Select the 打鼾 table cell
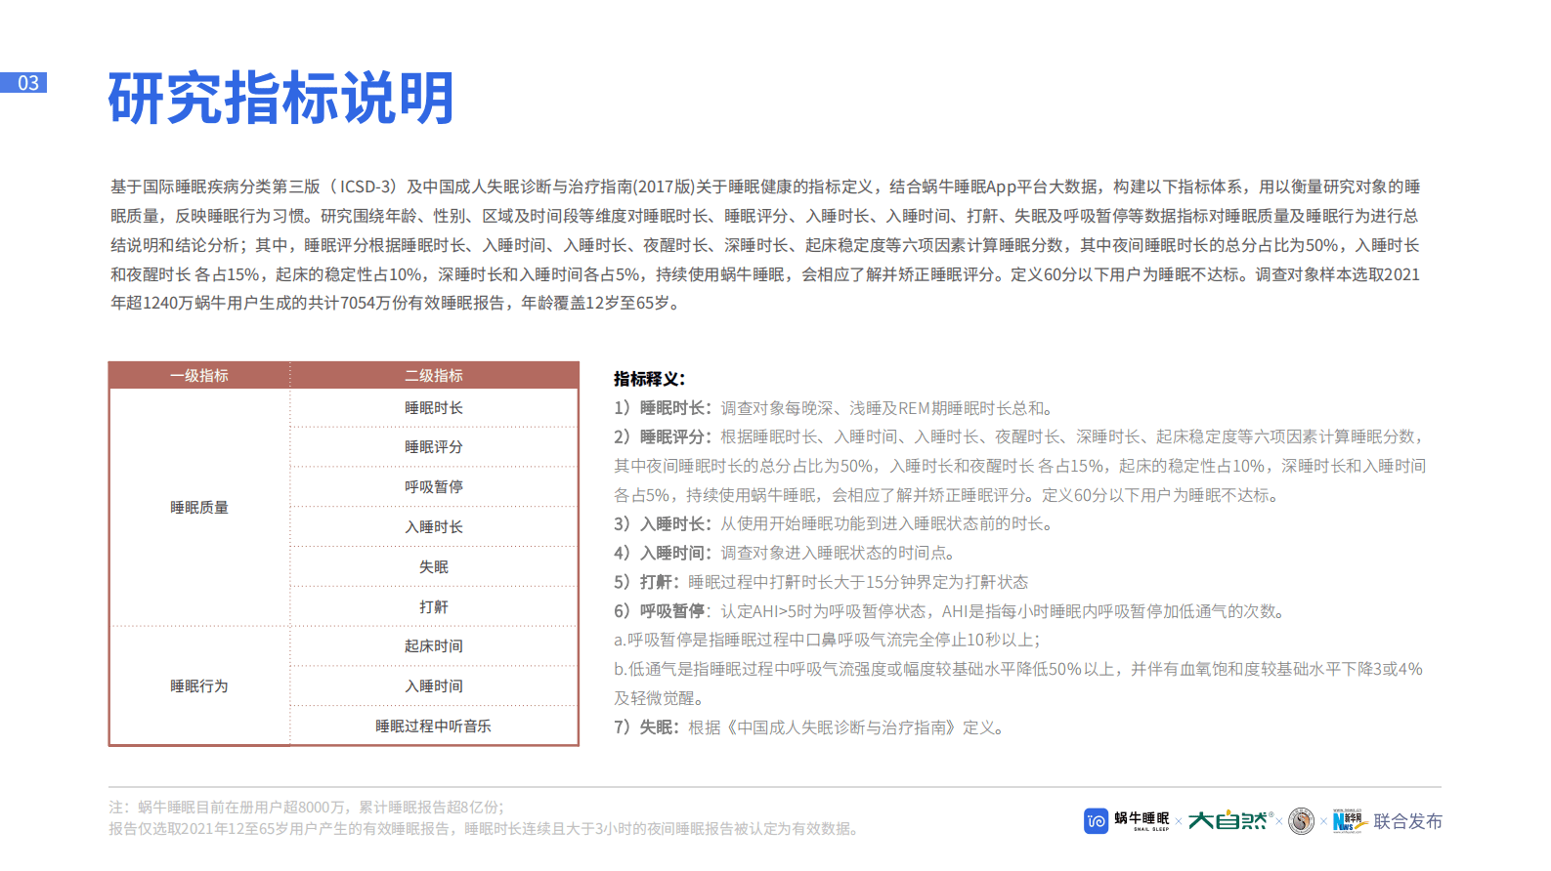The width and height of the screenshot is (1551, 871). [x=434, y=606]
